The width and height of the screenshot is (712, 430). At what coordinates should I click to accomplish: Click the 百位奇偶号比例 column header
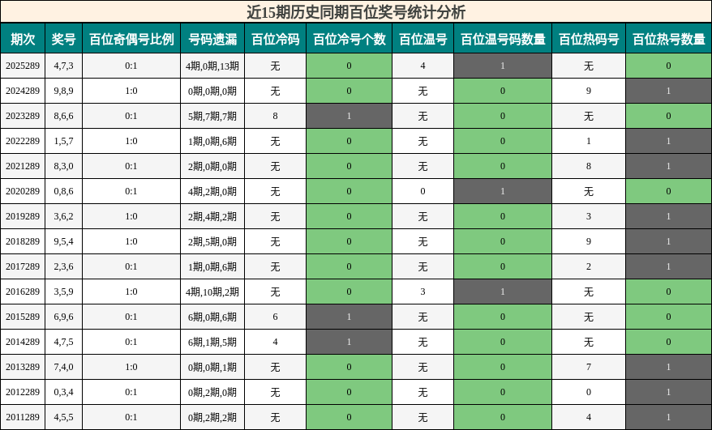131,40
